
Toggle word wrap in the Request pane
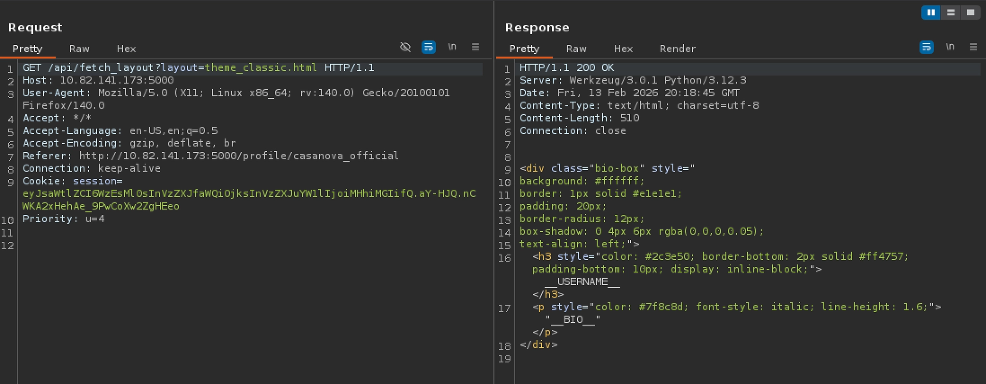(x=428, y=47)
